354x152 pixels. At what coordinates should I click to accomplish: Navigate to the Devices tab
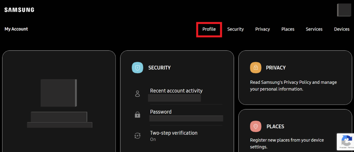[342, 29]
